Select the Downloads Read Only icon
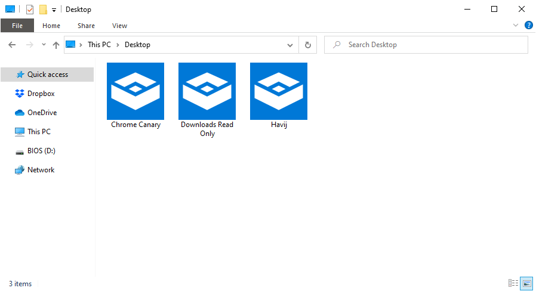The width and height of the screenshot is (536, 291). click(207, 91)
